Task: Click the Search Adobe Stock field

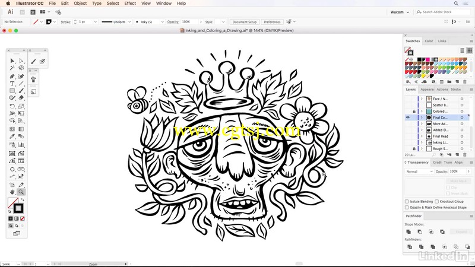Action: 443,12
